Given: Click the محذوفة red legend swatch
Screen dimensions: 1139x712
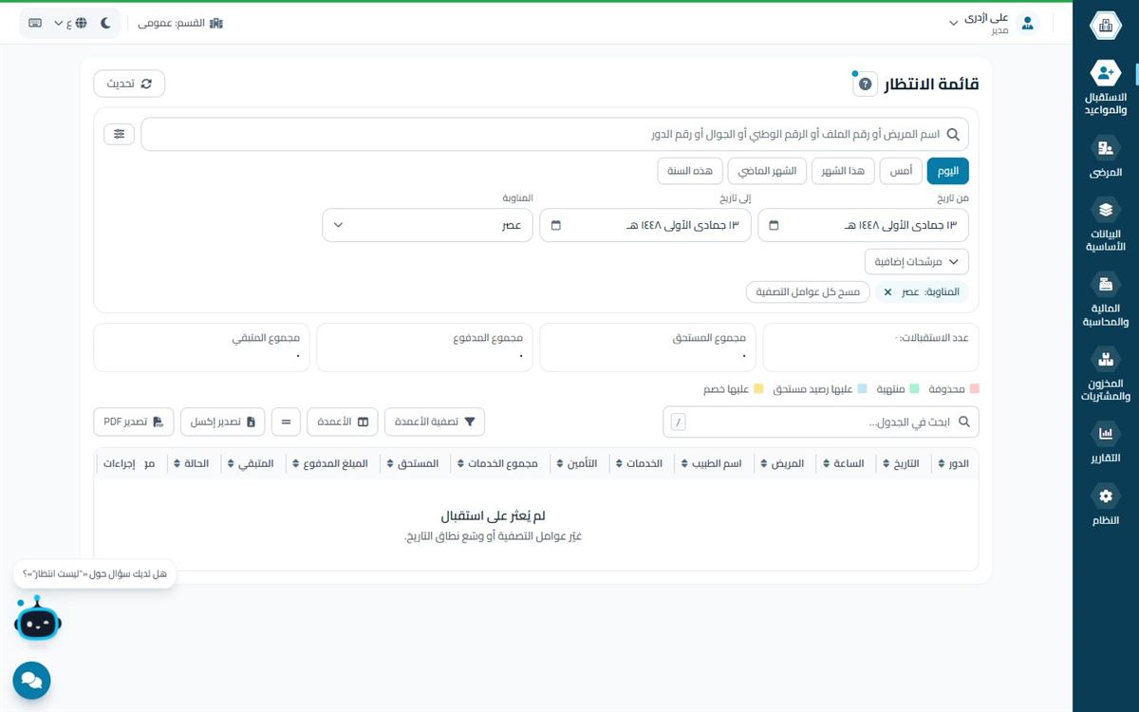Looking at the screenshot, I should pyautogui.click(x=974, y=389).
